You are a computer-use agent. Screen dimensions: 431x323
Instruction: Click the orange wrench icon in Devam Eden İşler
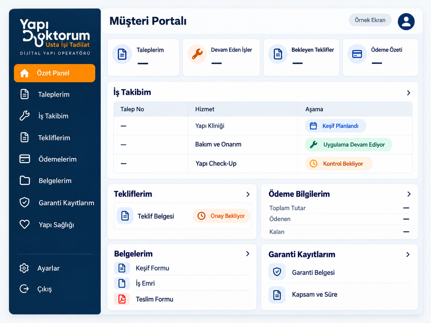tap(197, 55)
